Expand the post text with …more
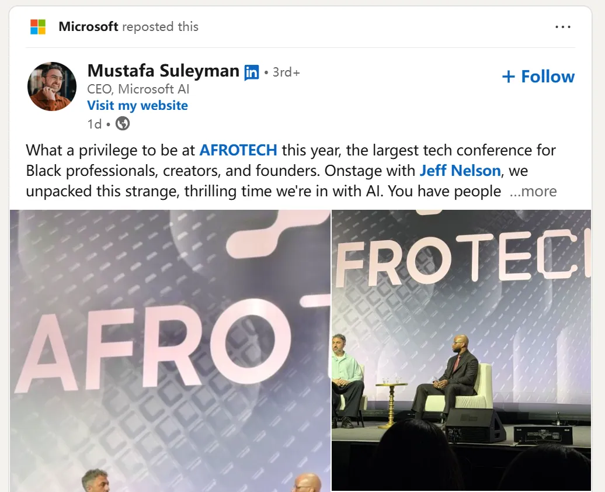 pos(533,191)
